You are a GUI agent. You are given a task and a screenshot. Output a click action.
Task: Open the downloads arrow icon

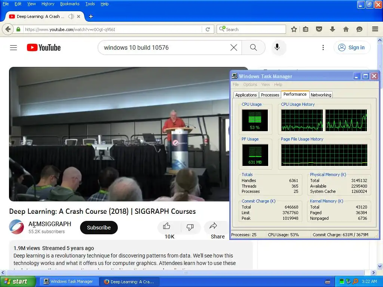click(x=333, y=29)
